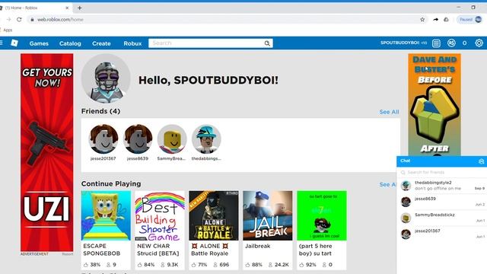Click the site lock icon in address bar

32,20
